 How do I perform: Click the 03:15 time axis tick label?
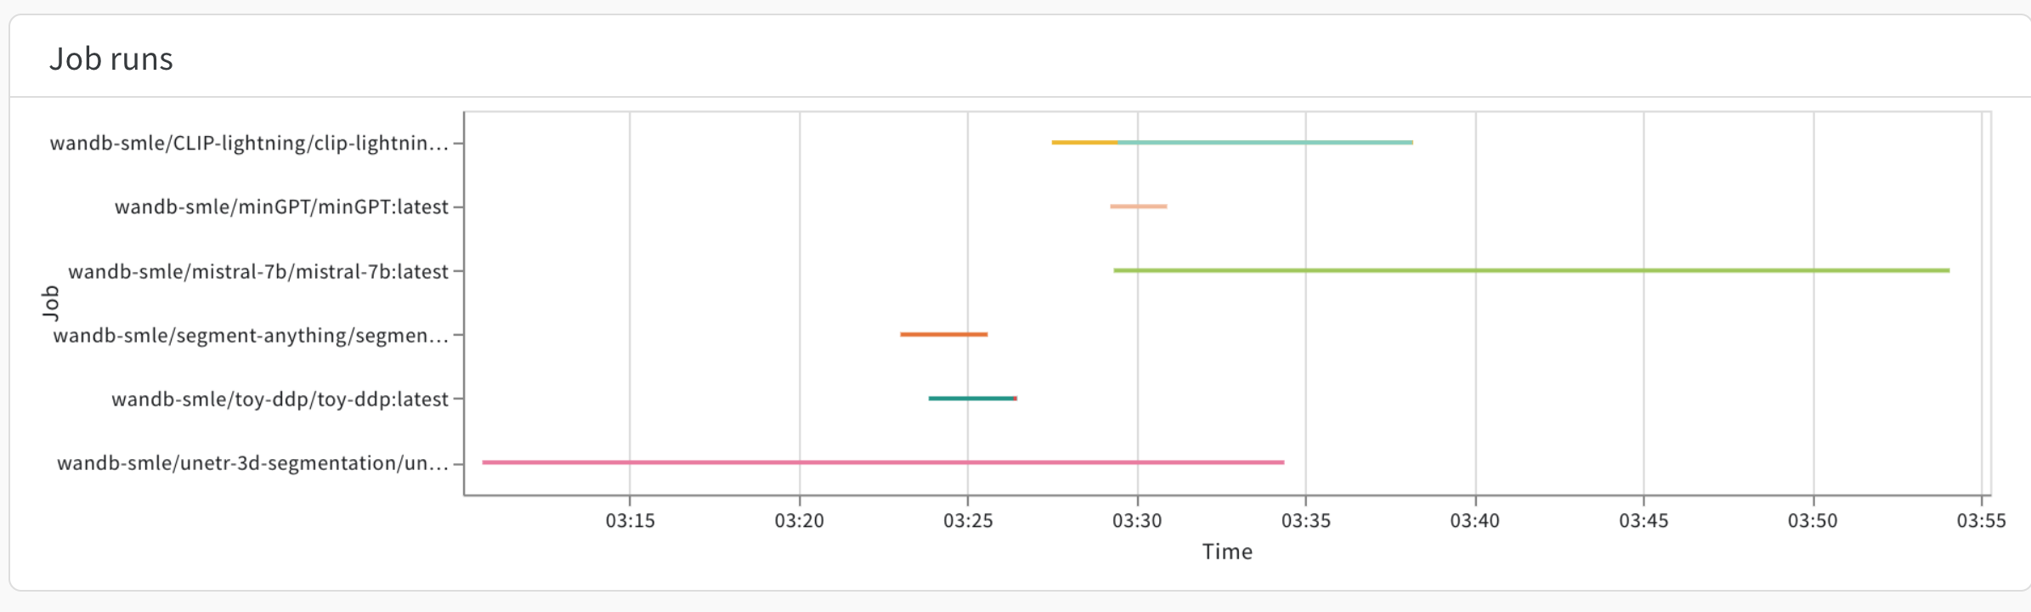point(630,520)
